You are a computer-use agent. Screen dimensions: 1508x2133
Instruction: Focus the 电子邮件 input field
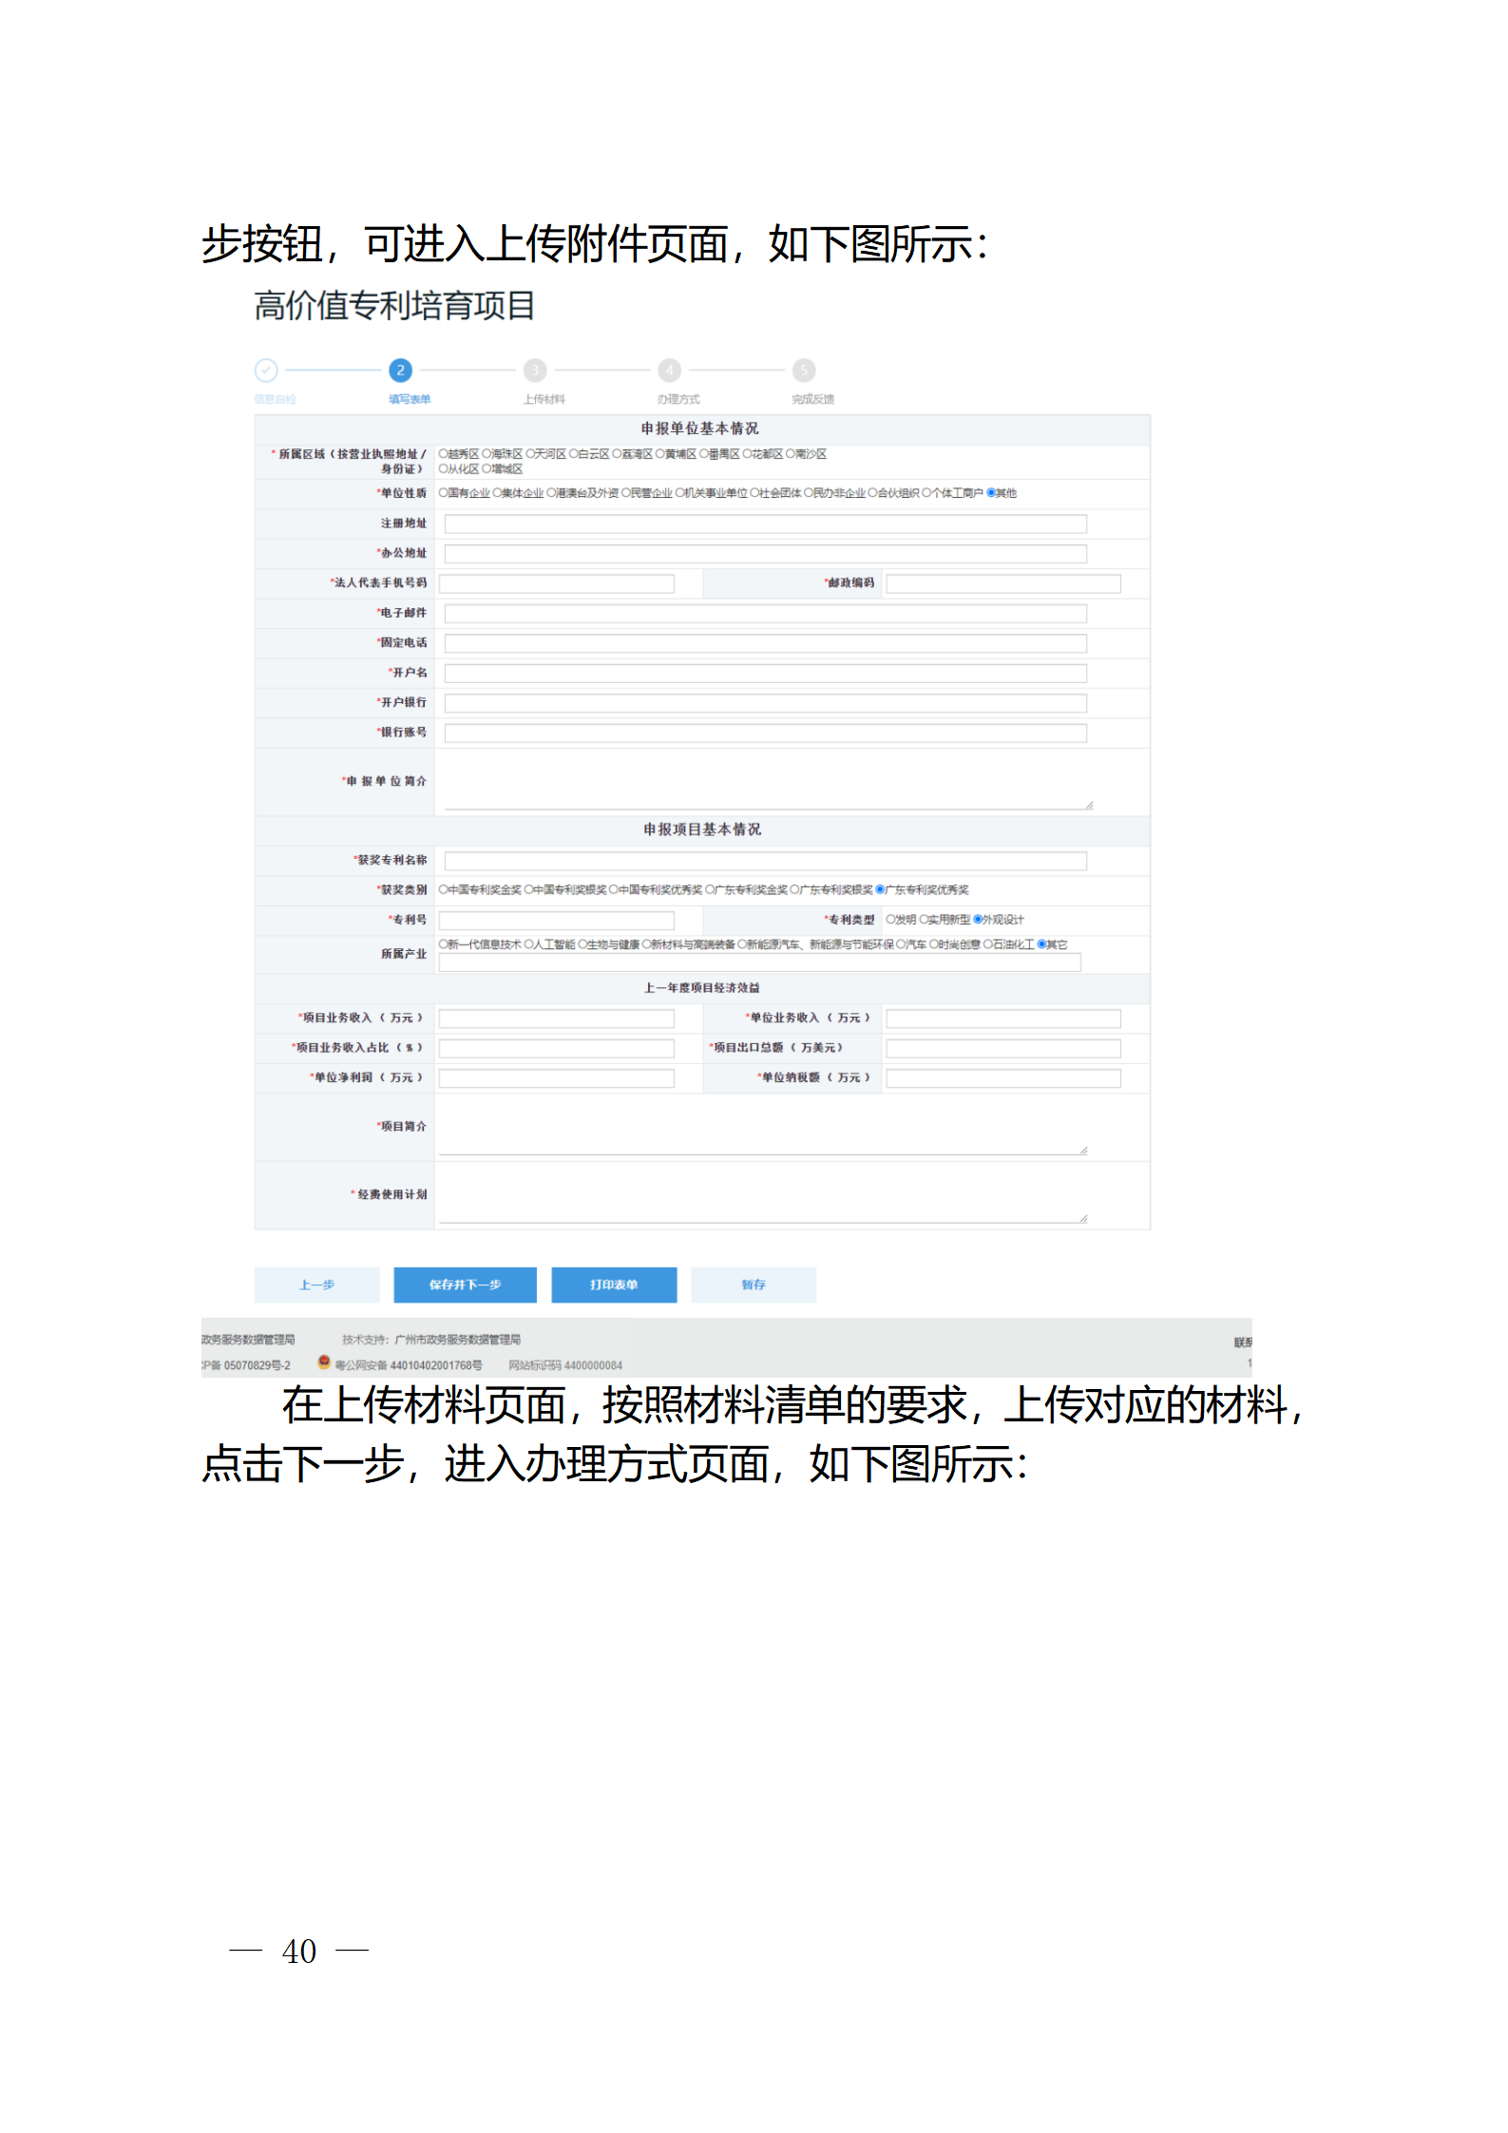(765, 614)
